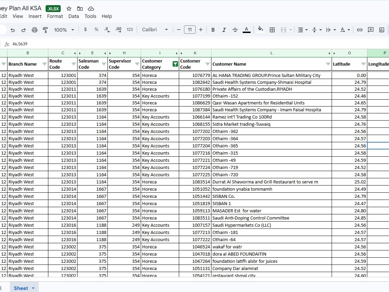Print the spreadsheet
This screenshot has height=292, width=389.
pyautogui.click(x=34, y=30)
